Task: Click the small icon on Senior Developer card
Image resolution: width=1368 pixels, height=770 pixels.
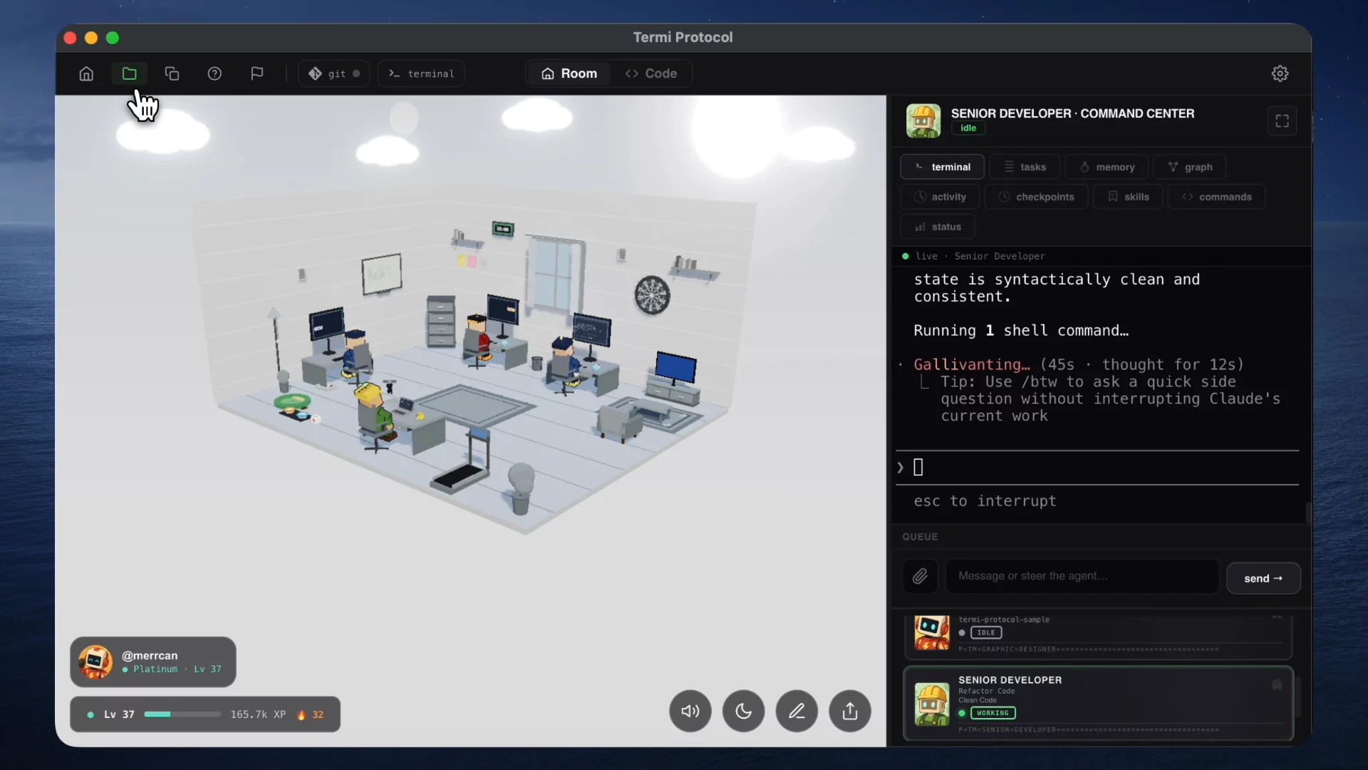Action: 1277,685
